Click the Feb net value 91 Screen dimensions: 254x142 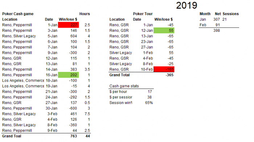(218, 25)
